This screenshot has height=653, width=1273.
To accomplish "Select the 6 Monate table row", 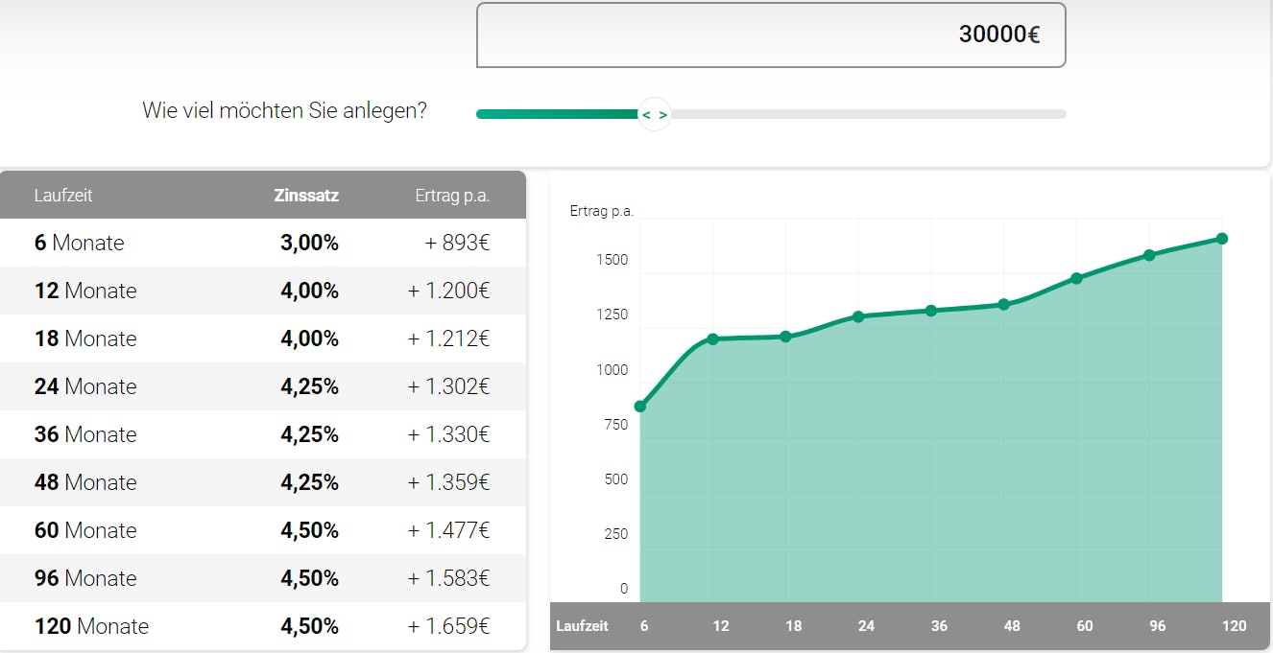I will pos(262,243).
